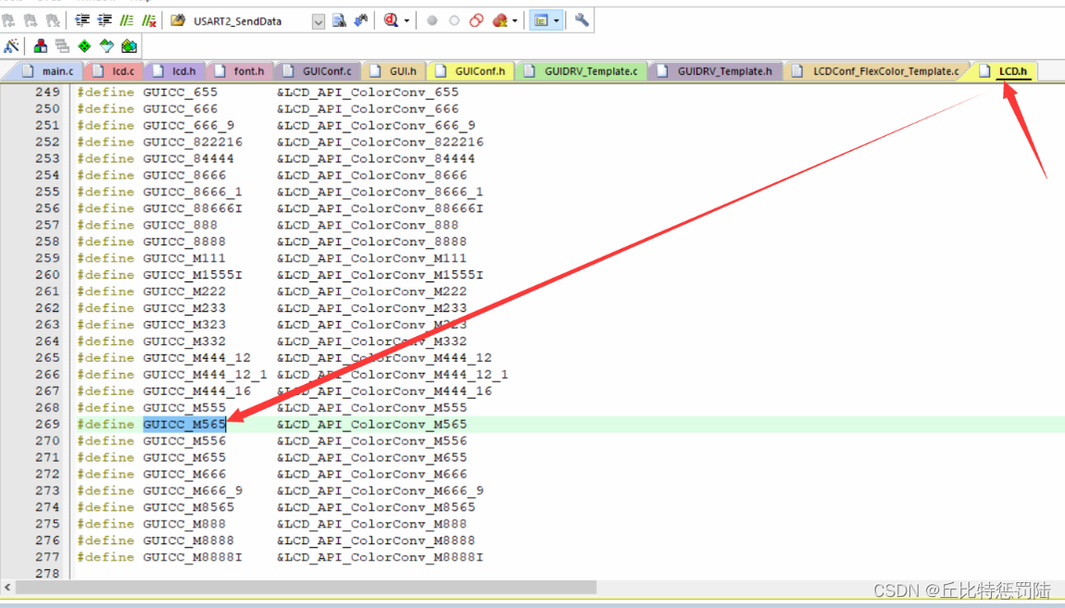The height and width of the screenshot is (608, 1065).
Task: Click the Manage Multi-Project Workspace icon
Action: 62,46
